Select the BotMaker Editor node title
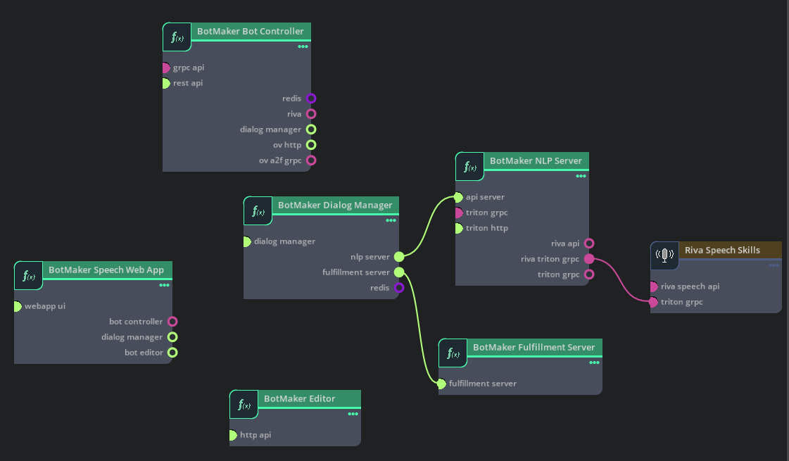The image size is (789, 461). click(x=299, y=398)
